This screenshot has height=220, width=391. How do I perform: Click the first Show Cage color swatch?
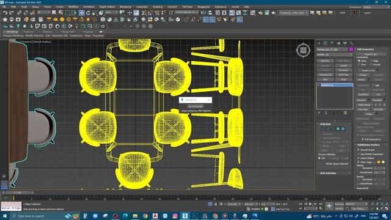pos(379,162)
